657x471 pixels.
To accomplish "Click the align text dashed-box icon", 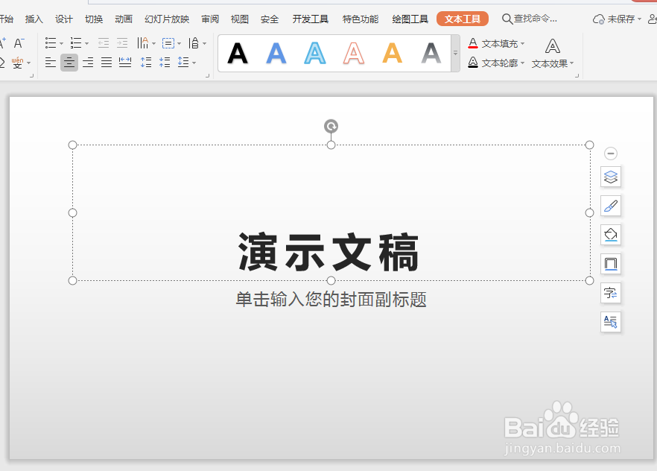I will point(168,43).
